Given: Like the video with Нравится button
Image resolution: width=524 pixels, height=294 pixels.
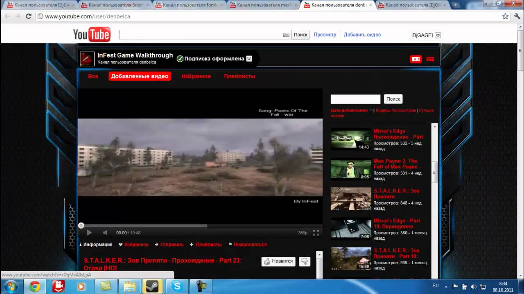Looking at the screenshot, I should click(x=278, y=261).
